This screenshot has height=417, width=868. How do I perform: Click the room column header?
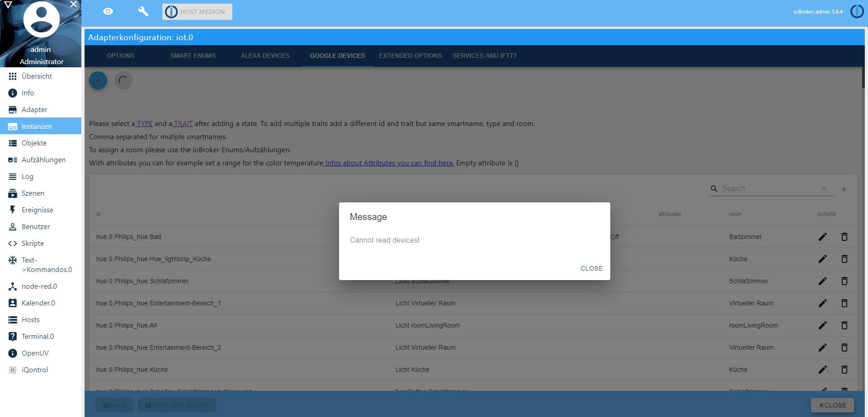[x=735, y=214]
